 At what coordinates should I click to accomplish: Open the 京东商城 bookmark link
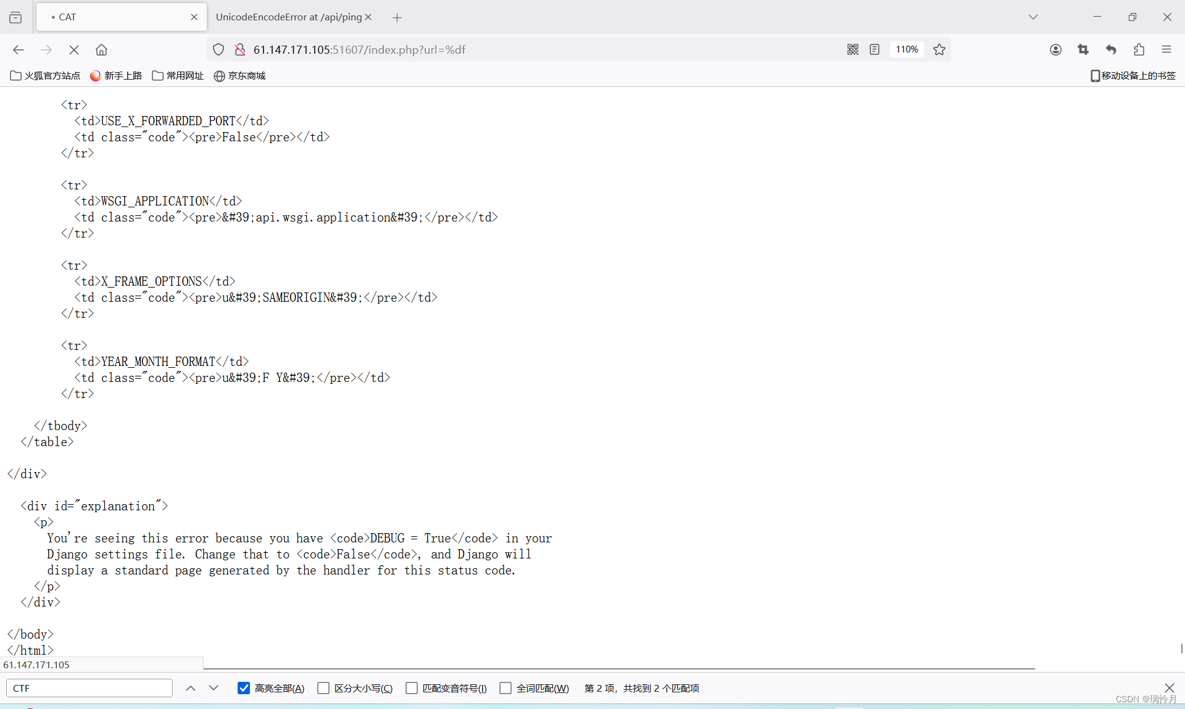239,75
